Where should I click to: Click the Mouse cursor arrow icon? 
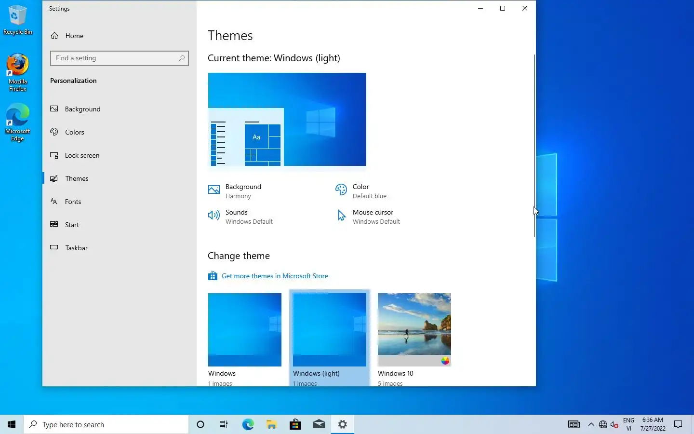pos(341,216)
